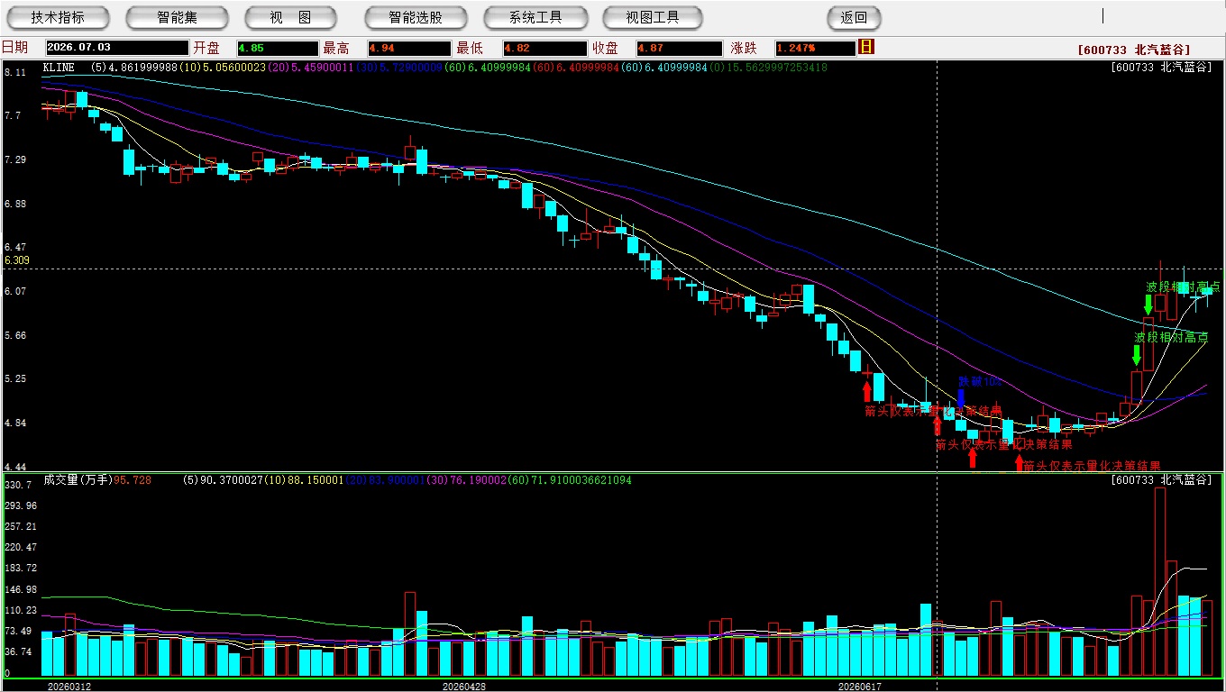The image size is (1226, 692).
Task: Click the MA (5) value 4.861999988
Action: (x=134, y=68)
